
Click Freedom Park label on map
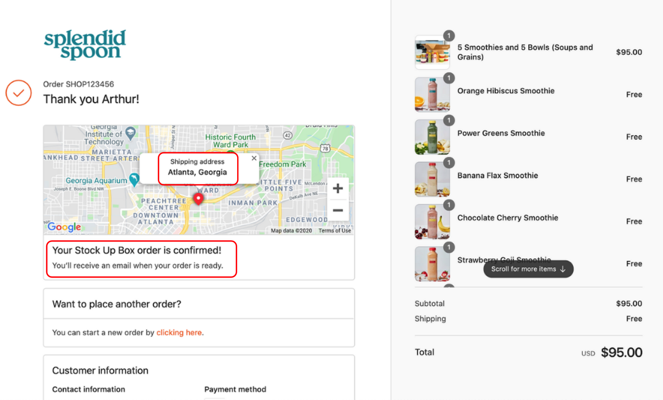coord(282,164)
